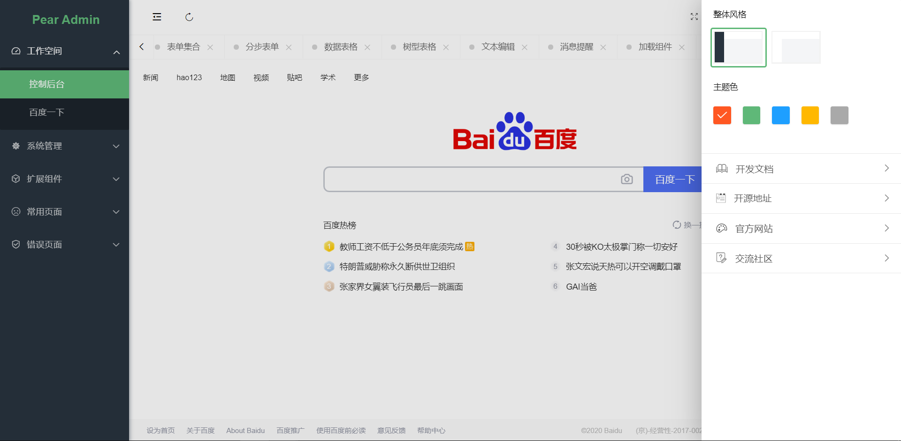Click the 交流社区 note icon

721,258
